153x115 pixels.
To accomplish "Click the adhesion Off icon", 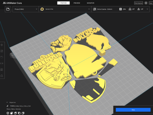I will click(139, 9).
